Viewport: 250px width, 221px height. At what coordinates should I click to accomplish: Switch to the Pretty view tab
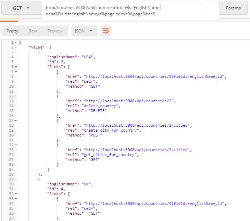(13, 31)
